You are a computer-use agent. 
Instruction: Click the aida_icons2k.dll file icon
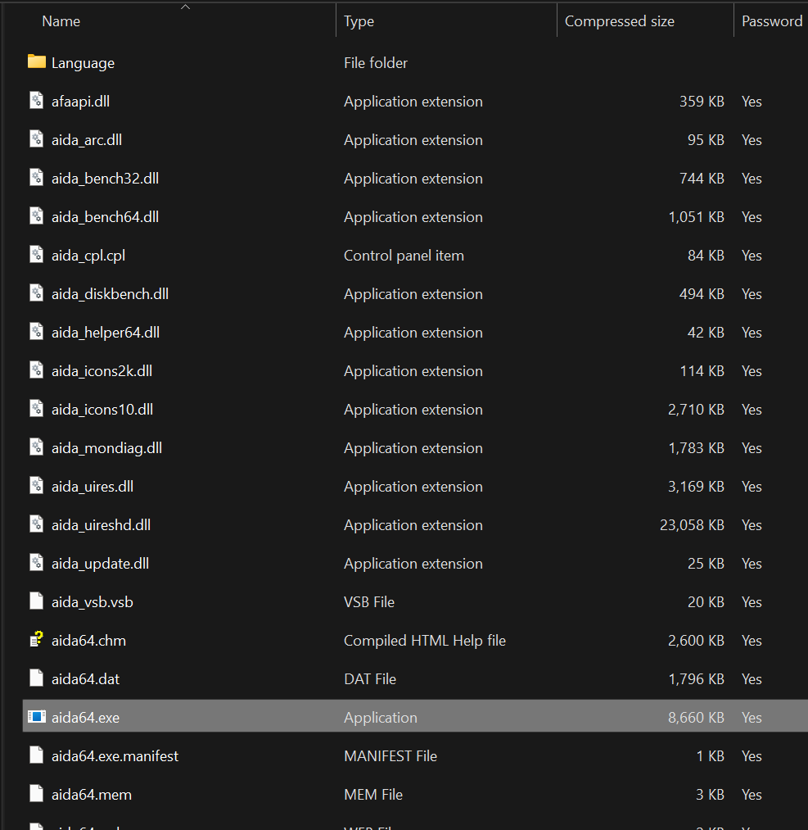(37, 370)
